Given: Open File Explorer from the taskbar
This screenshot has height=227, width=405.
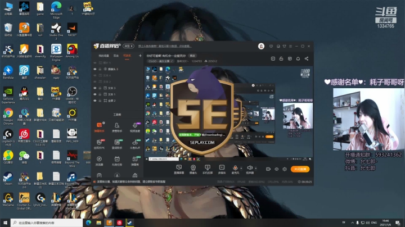Looking at the screenshot, I should point(99,223).
